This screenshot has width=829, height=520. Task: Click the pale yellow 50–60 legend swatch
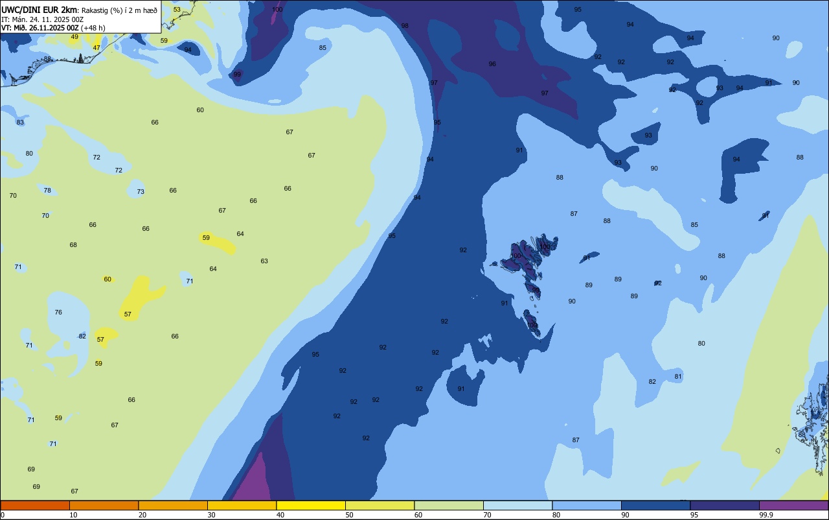380,505
